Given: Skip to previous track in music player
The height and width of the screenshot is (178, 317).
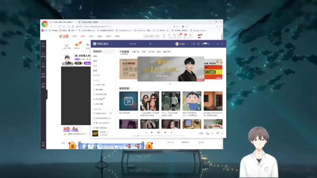Looking at the screenshot, I should 152,133.
